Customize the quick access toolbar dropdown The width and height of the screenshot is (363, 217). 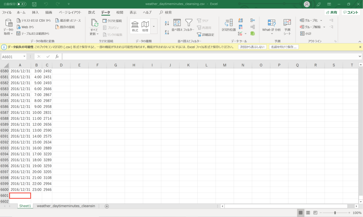pos(69,4)
